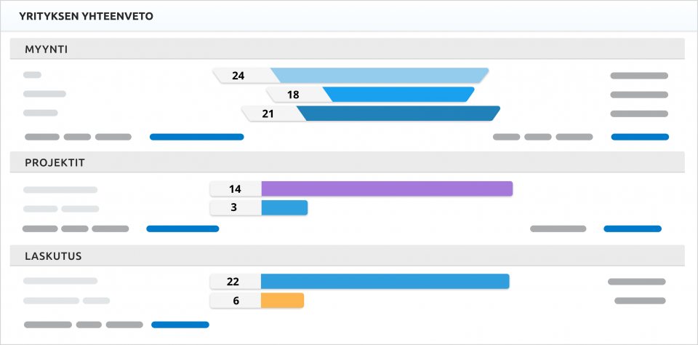The width and height of the screenshot is (698, 345).
Task: Click the number label 14 in Projektit
Action: click(235, 189)
